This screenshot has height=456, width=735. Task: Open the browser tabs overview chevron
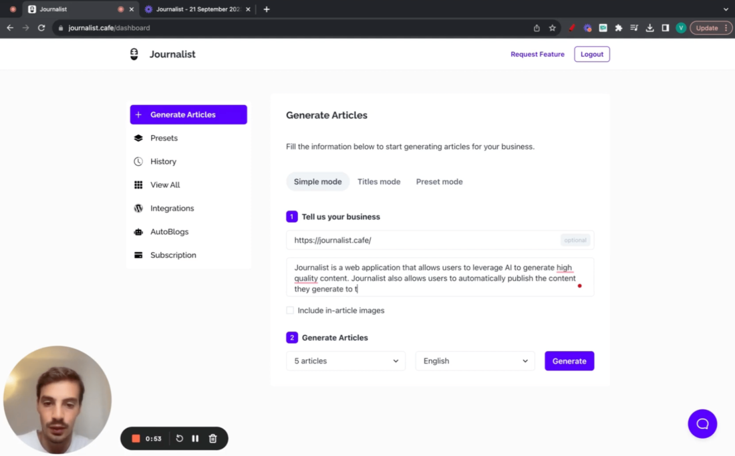[x=726, y=9]
